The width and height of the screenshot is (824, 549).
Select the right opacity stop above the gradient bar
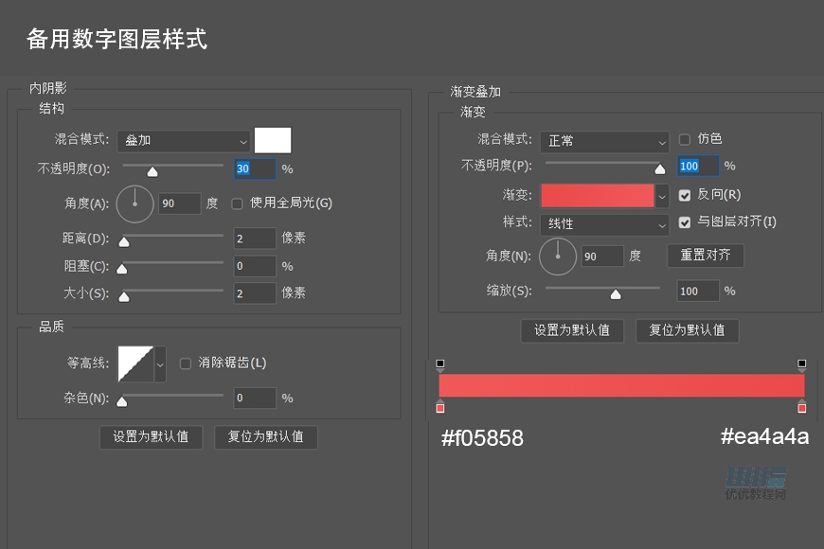(802, 363)
